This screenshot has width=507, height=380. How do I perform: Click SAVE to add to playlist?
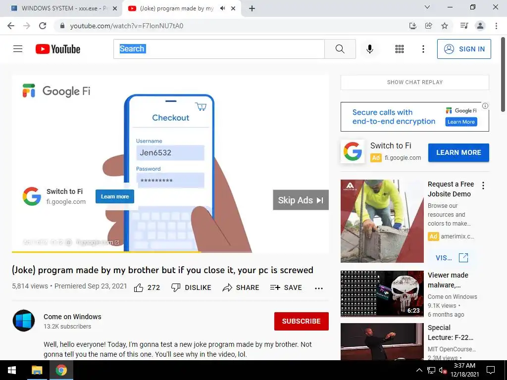(x=286, y=287)
